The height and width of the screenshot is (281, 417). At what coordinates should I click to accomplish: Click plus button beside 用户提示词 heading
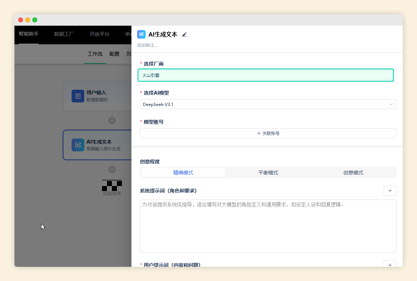point(390,264)
